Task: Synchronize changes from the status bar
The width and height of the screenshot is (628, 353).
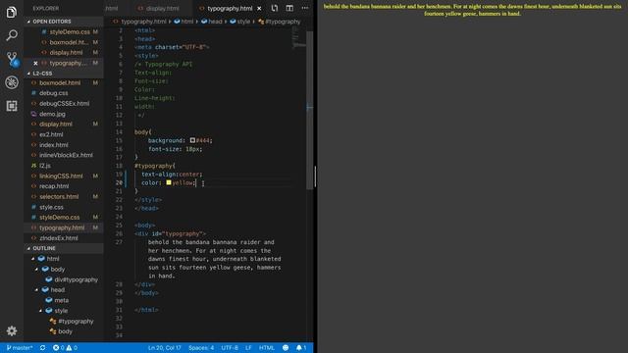Action: click(x=42, y=348)
